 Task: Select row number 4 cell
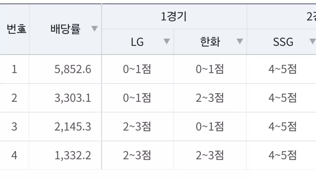[x=14, y=155]
